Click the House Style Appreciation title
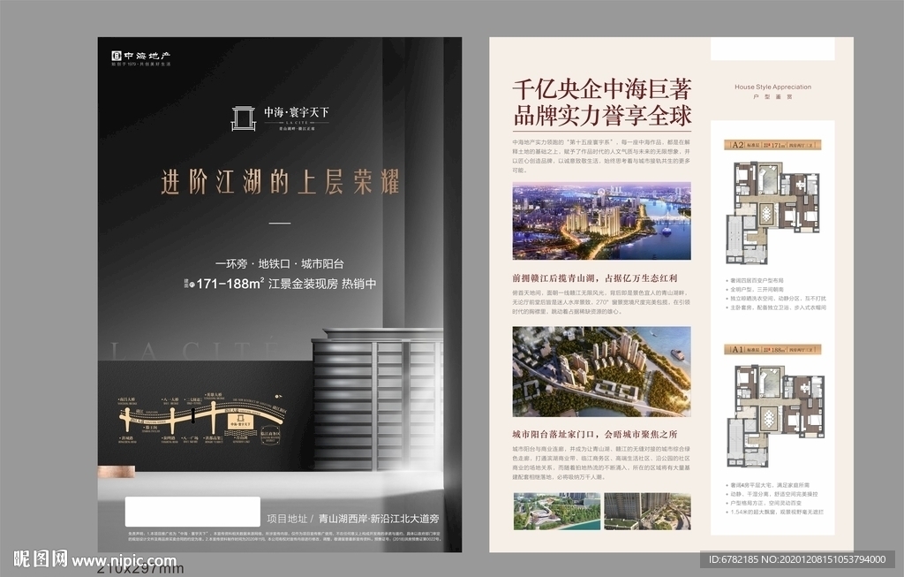The image size is (904, 577). coord(772,87)
